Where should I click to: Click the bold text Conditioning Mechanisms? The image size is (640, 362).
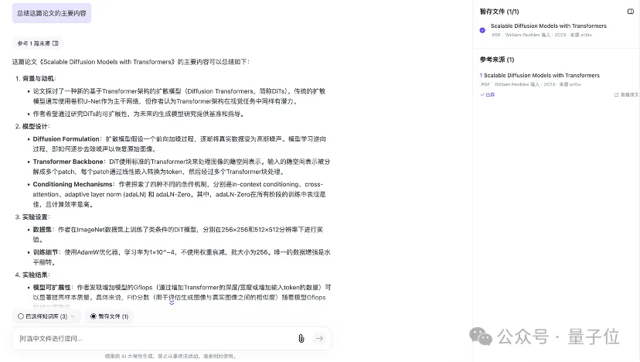coord(73,184)
